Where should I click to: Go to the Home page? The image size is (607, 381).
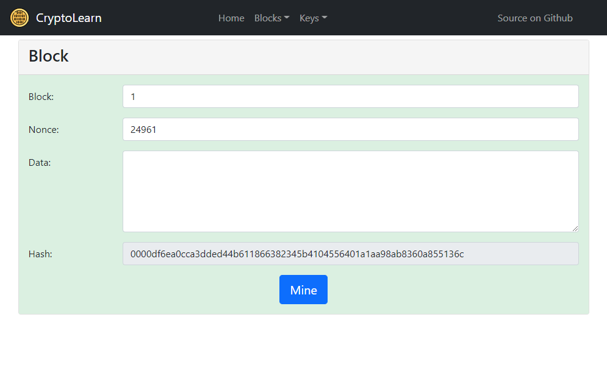pyautogui.click(x=231, y=18)
